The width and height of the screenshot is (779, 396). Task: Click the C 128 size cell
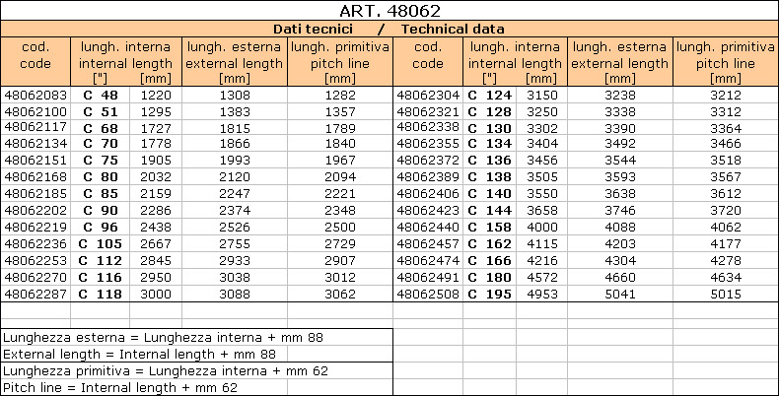coord(490,111)
